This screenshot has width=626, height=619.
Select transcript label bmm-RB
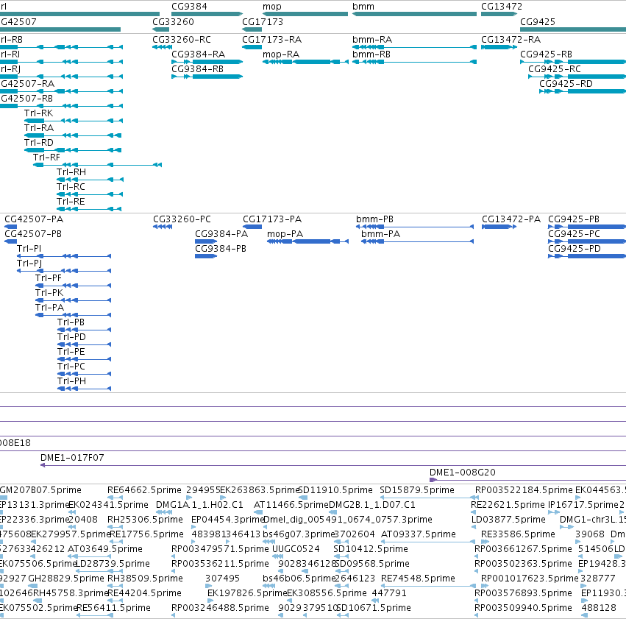371,54
